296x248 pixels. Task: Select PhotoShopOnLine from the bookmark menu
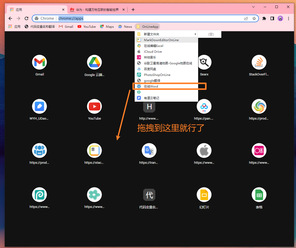(157, 75)
